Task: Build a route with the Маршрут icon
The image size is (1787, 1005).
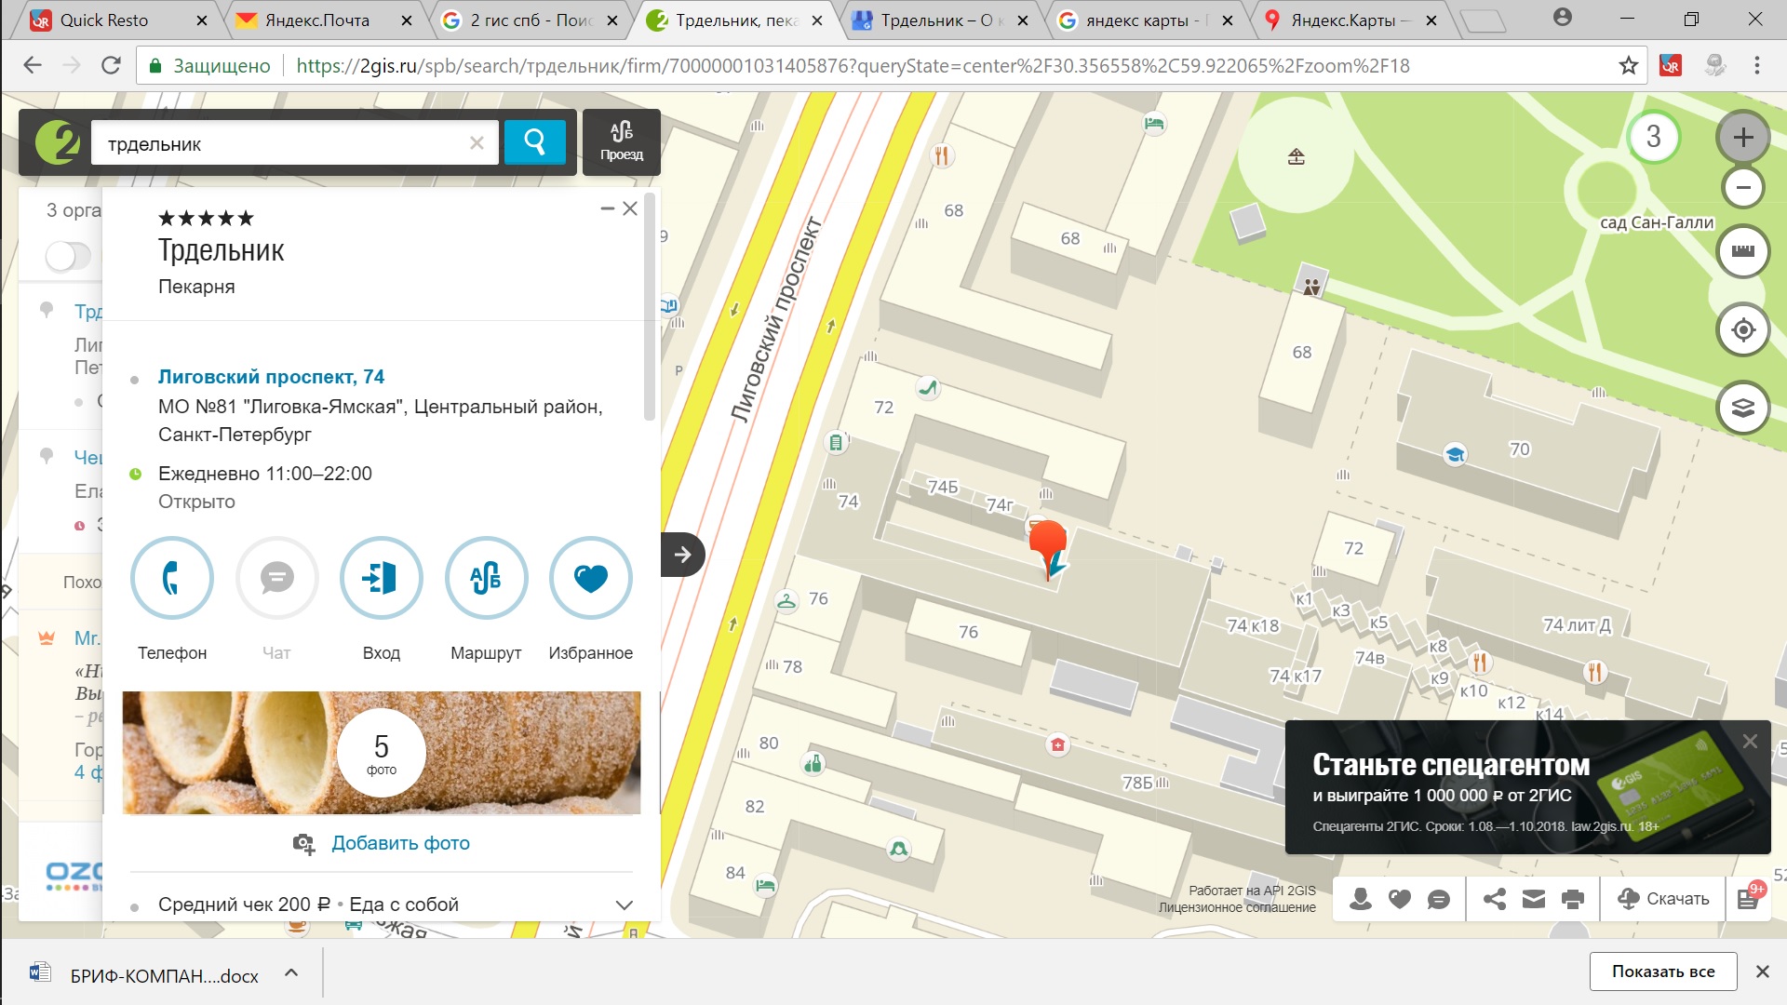Action: [486, 578]
